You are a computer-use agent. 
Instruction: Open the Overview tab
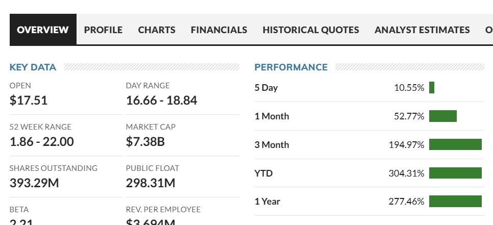point(43,30)
